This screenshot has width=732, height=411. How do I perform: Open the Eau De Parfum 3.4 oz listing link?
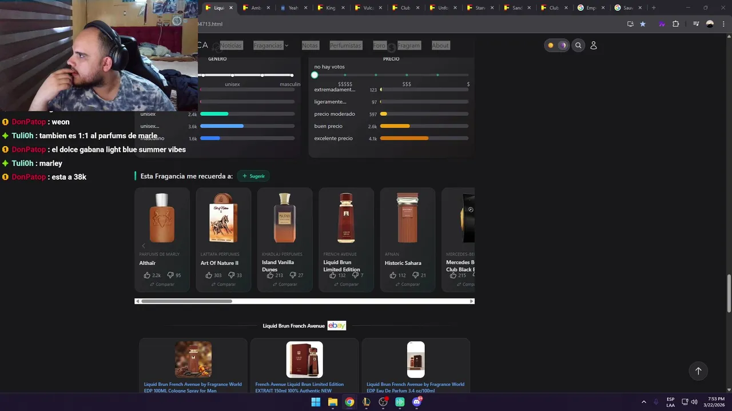pos(415,387)
